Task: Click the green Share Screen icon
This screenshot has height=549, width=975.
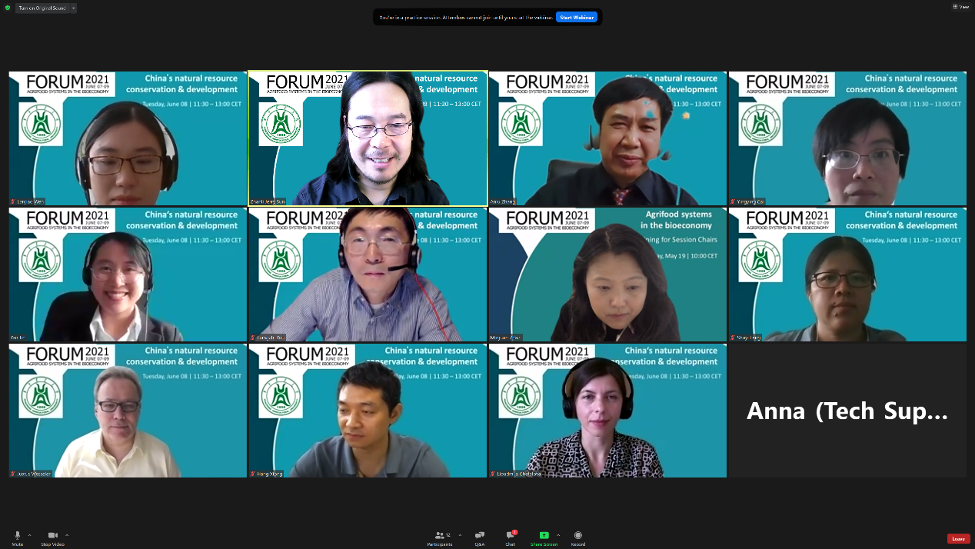Action: pos(544,535)
